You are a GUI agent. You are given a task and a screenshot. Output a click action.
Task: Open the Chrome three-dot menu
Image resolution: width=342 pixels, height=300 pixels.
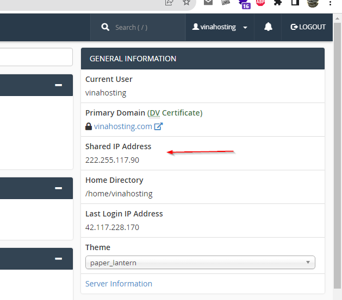(331, 3)
